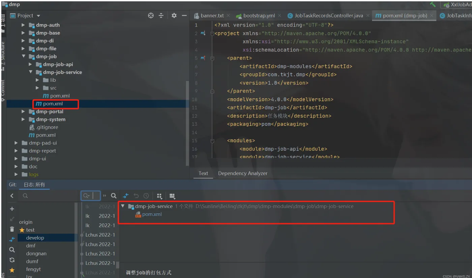Open the Dependency Analyzer tab
Screen dimensions: 472x278
pos(242,173)
